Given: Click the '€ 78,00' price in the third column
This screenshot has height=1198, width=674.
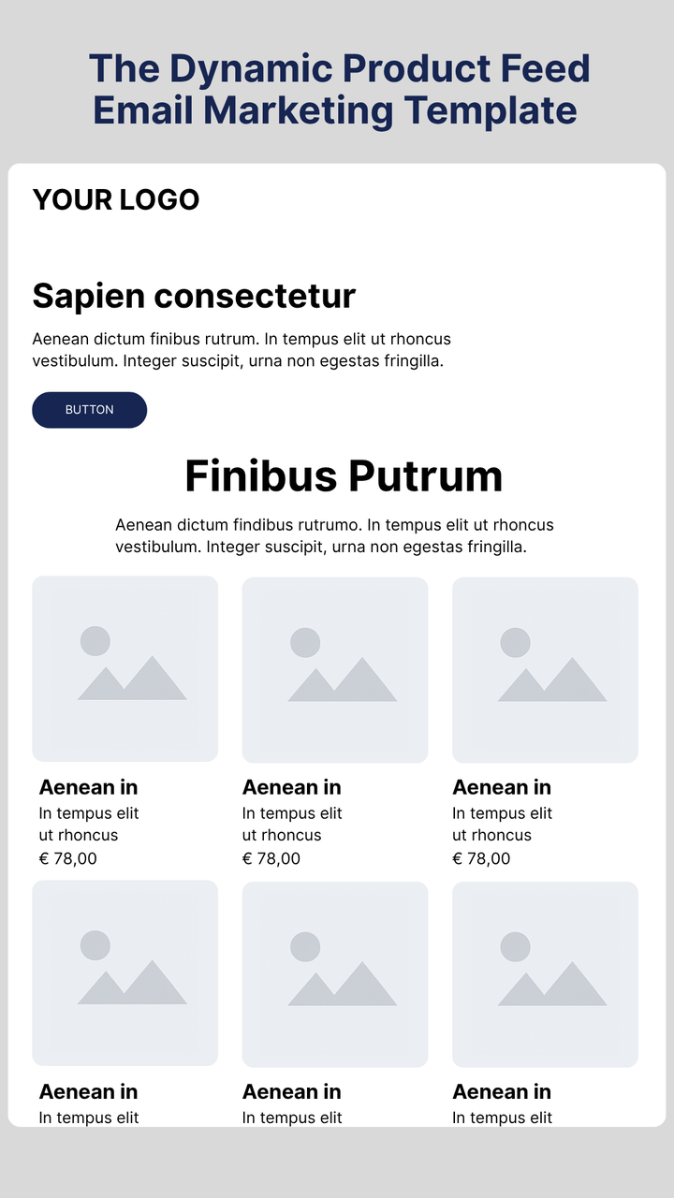Looking at the screenshot, I should [482, 858].
